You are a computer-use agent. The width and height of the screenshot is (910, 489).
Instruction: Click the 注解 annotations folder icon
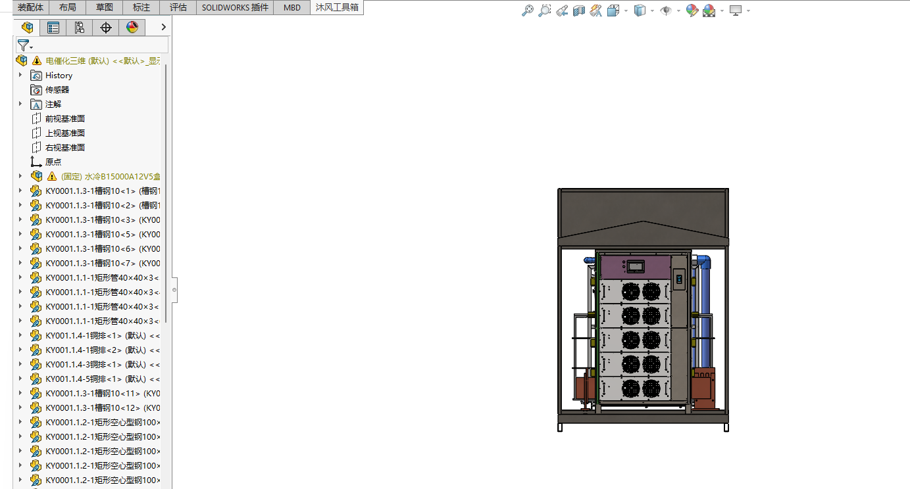point(36,104)
